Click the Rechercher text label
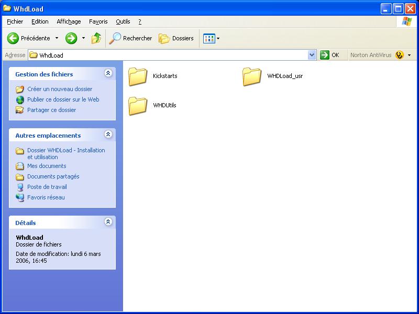This screenshot has height=314, width=419. coord(137,38)
